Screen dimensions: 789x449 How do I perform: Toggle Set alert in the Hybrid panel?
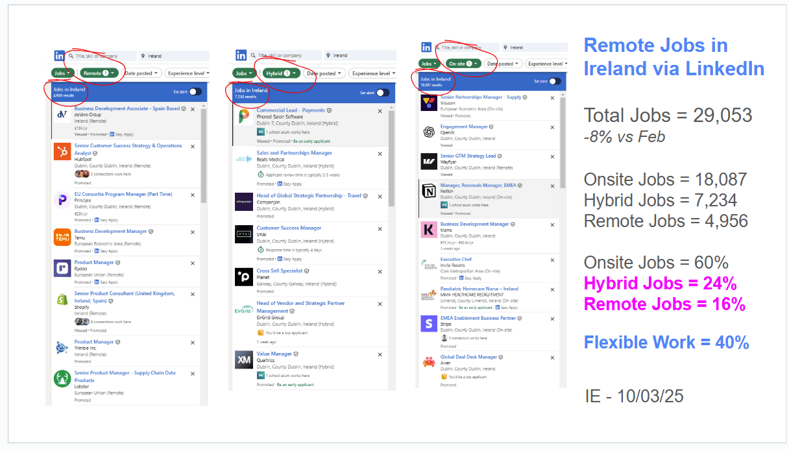click(383, 93)
